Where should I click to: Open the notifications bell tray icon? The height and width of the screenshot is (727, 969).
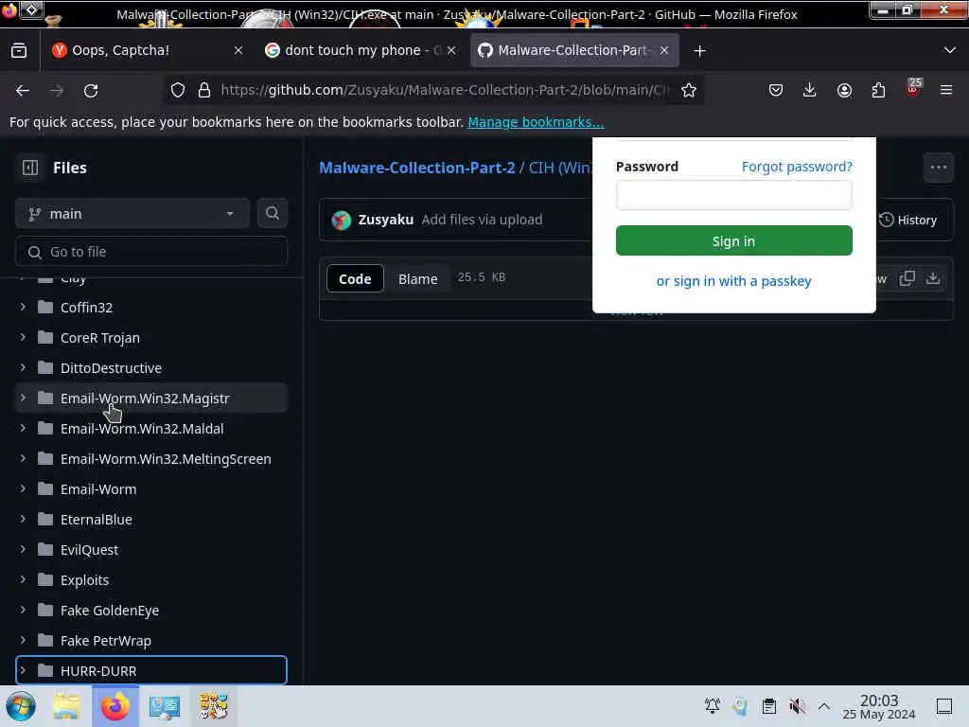pos(712,706)
